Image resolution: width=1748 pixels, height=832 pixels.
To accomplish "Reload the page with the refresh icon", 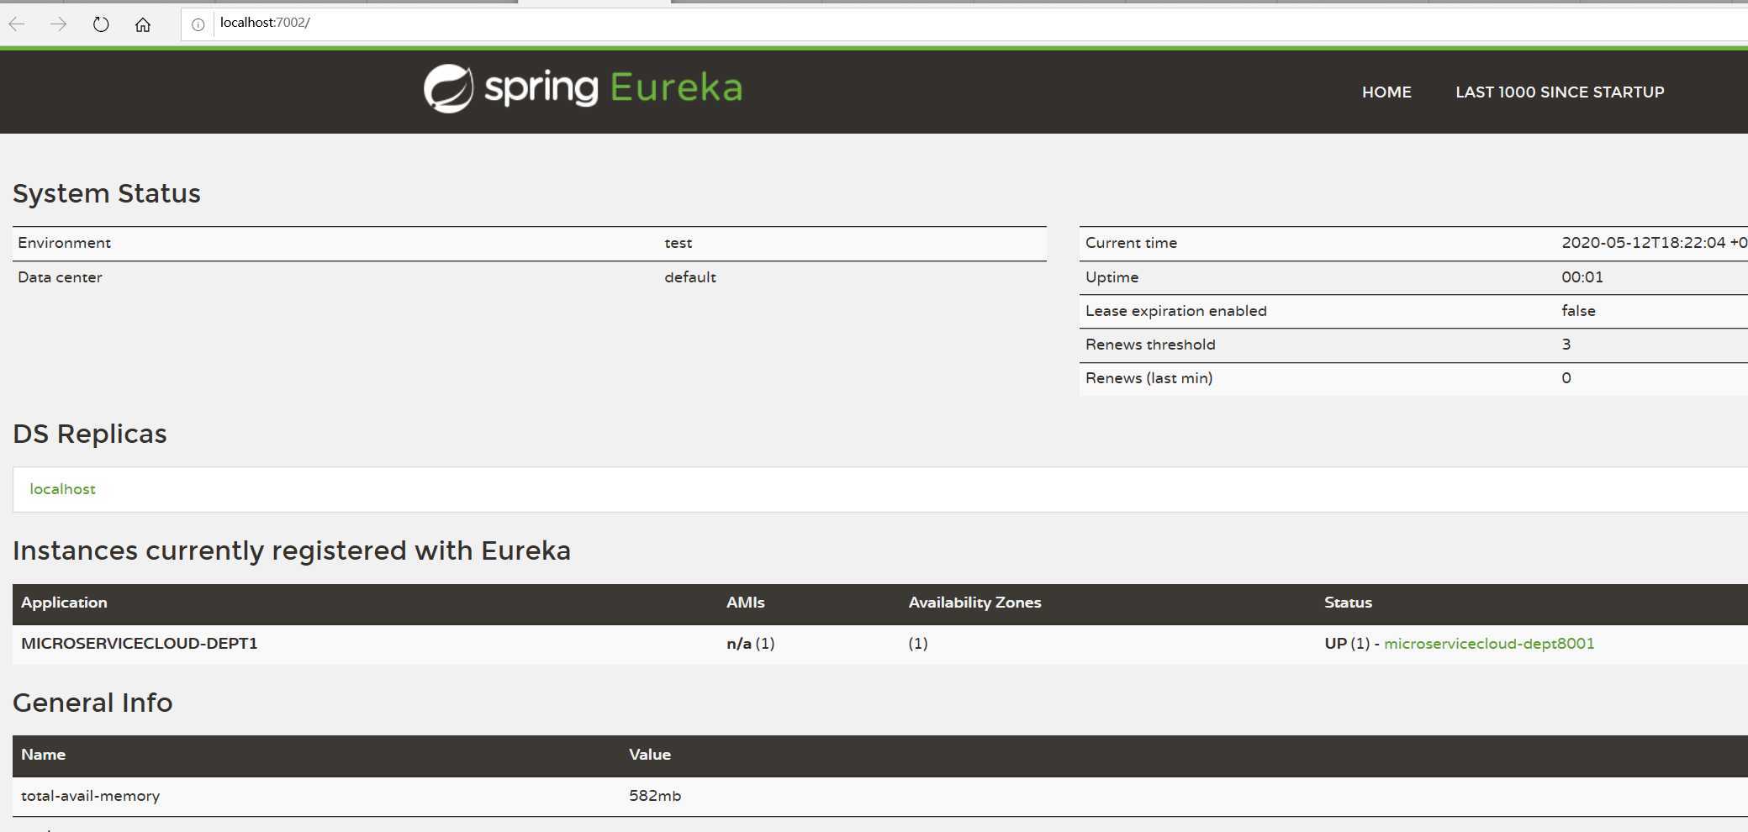I will click(x=101, y=24).
